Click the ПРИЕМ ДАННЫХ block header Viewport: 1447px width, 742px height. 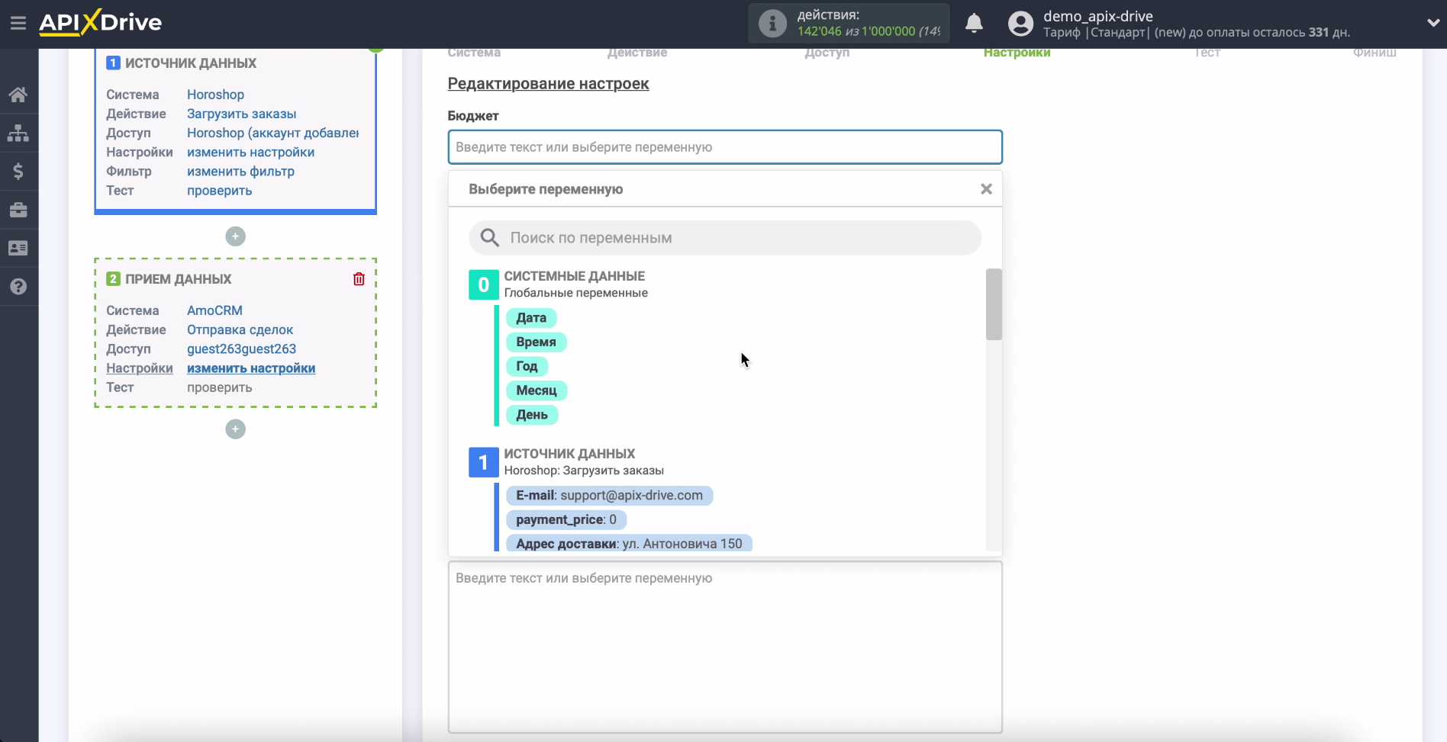178,279
